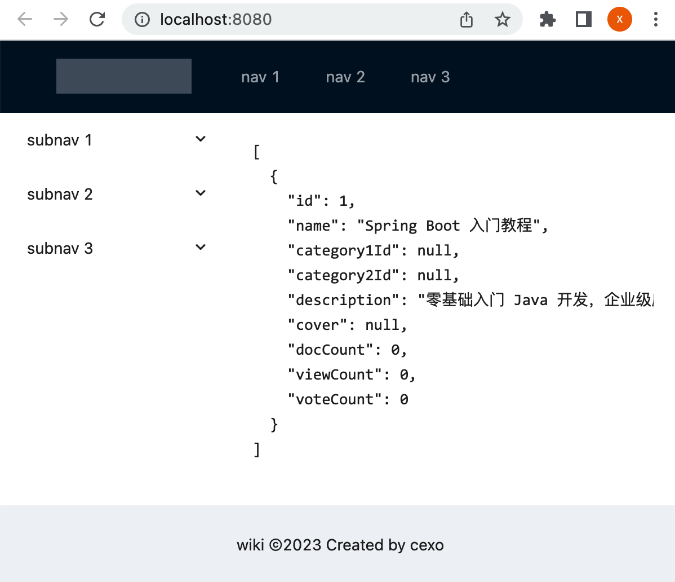Viewport: 675px width, 582px height.
Task: Click the orange profile avatar icon
Action: point(619,19)
